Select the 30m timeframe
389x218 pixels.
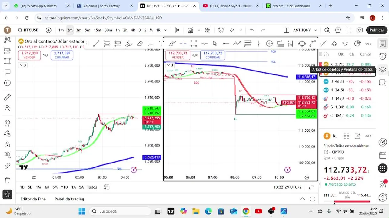tap(108, 30)
